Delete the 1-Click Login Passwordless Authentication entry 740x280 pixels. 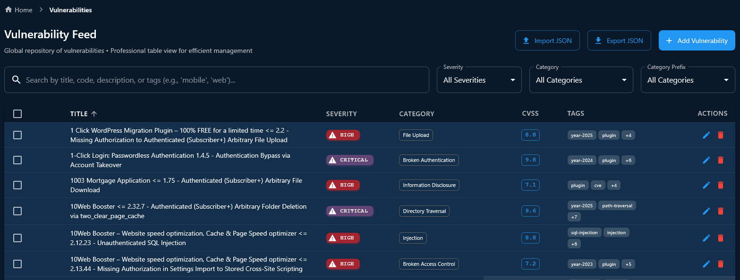coord(720,160)
